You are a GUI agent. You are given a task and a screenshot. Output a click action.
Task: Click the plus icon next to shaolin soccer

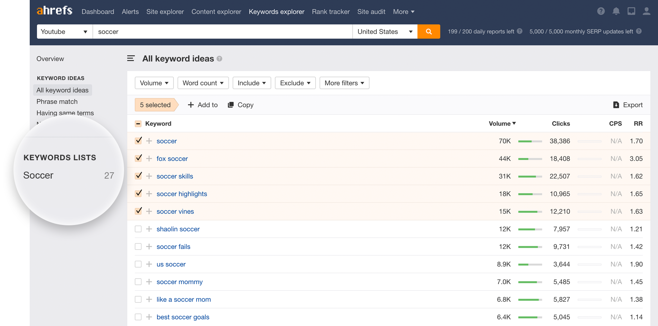[x=149, y=229]
